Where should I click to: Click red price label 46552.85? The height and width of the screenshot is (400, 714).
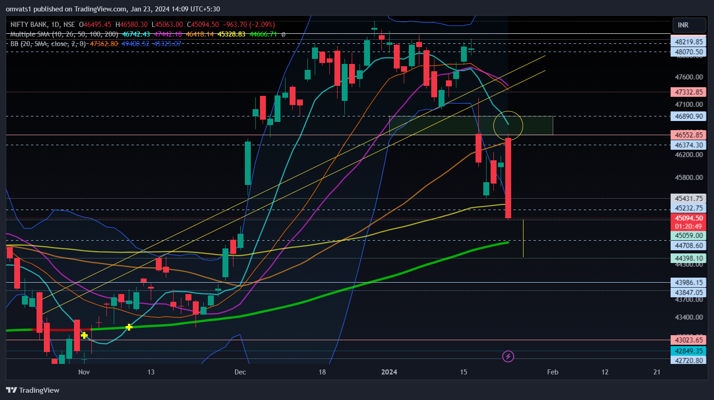pos(689,135)
